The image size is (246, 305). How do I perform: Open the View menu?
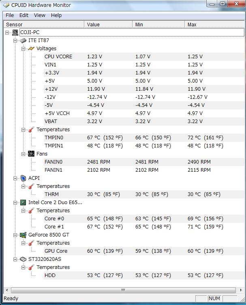(40, 15)
